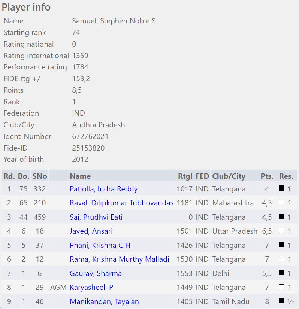The image size is (299, 309).
Task: Click the white piece square in Javed, Ansari row
Action: [281, 231]
